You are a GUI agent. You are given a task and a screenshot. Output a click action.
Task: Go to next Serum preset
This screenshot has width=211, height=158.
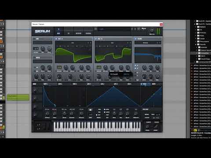tap(135, 29)
